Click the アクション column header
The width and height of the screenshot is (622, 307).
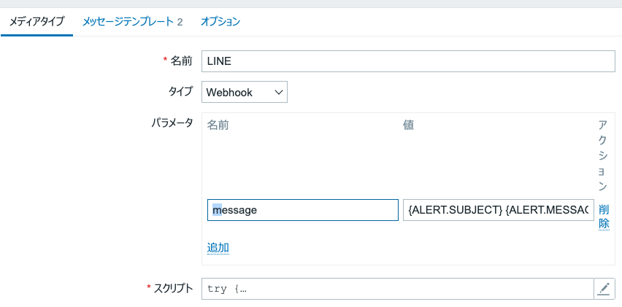point(603,155)
